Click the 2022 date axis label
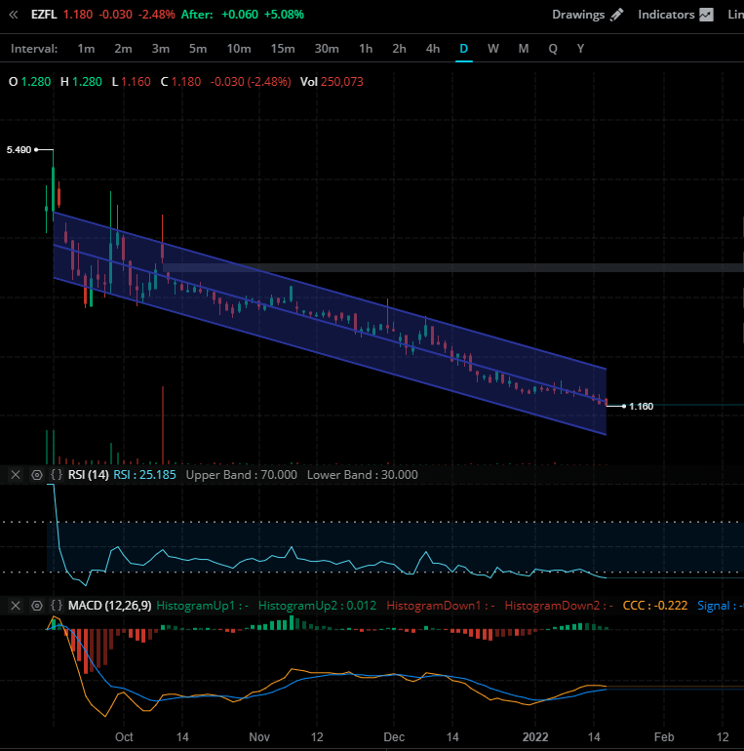Screen dimensions: 744x751 click(535, 736)
